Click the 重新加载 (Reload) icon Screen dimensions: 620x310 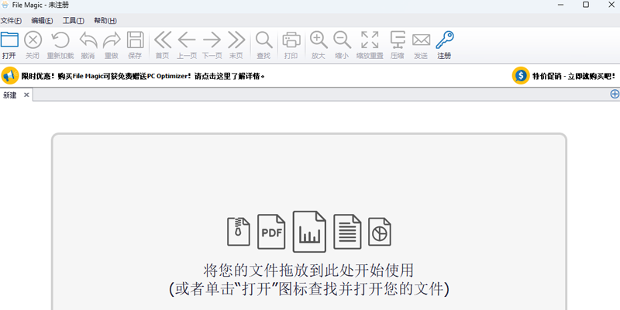click(x=60, y=40)
